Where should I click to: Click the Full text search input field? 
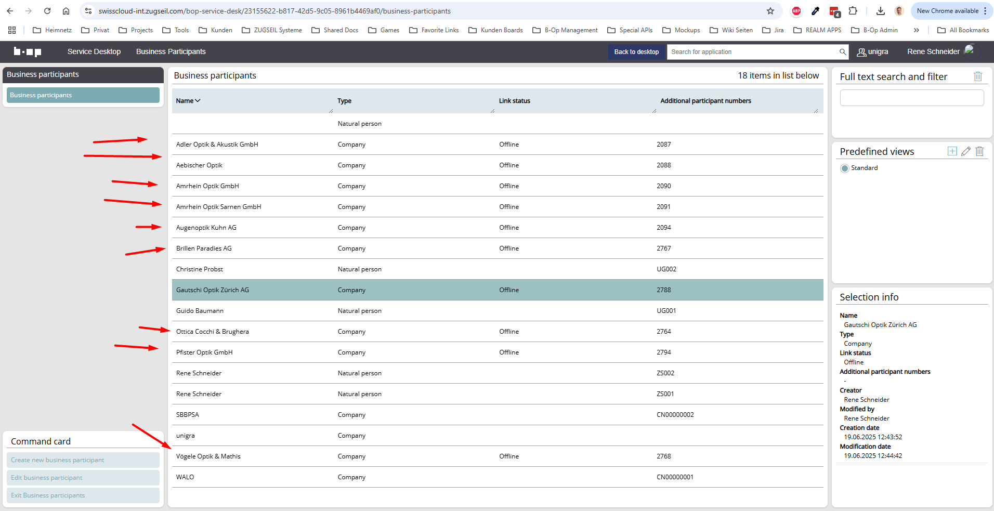pos(911,98)
